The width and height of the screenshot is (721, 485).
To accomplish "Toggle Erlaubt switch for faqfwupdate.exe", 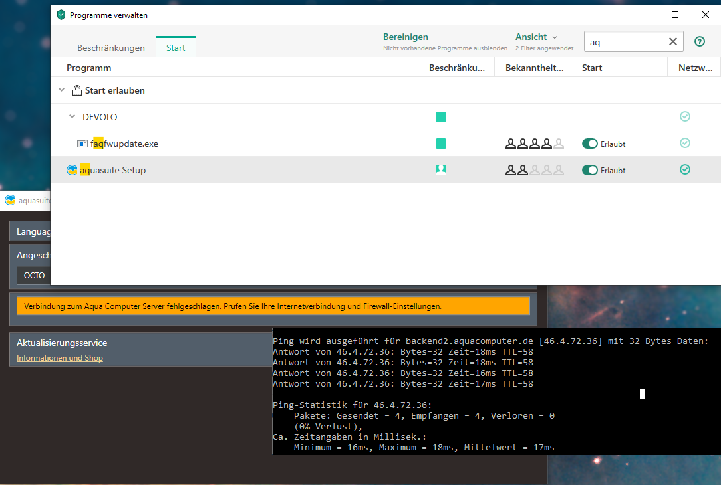I will 589,144.
